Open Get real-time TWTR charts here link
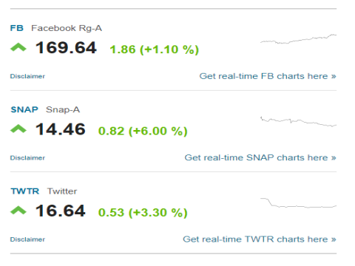This screenshot has width=355, height=266. [260, 239]
